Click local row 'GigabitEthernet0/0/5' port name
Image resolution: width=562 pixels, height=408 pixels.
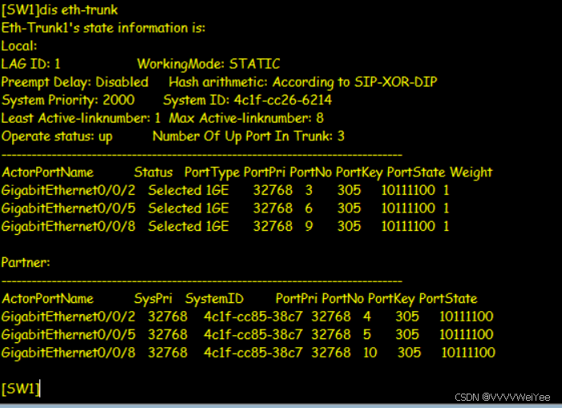68,208
